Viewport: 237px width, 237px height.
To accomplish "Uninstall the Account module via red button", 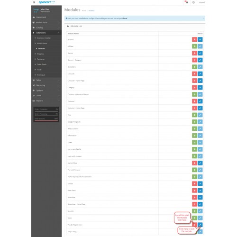I will pos(194,39).
